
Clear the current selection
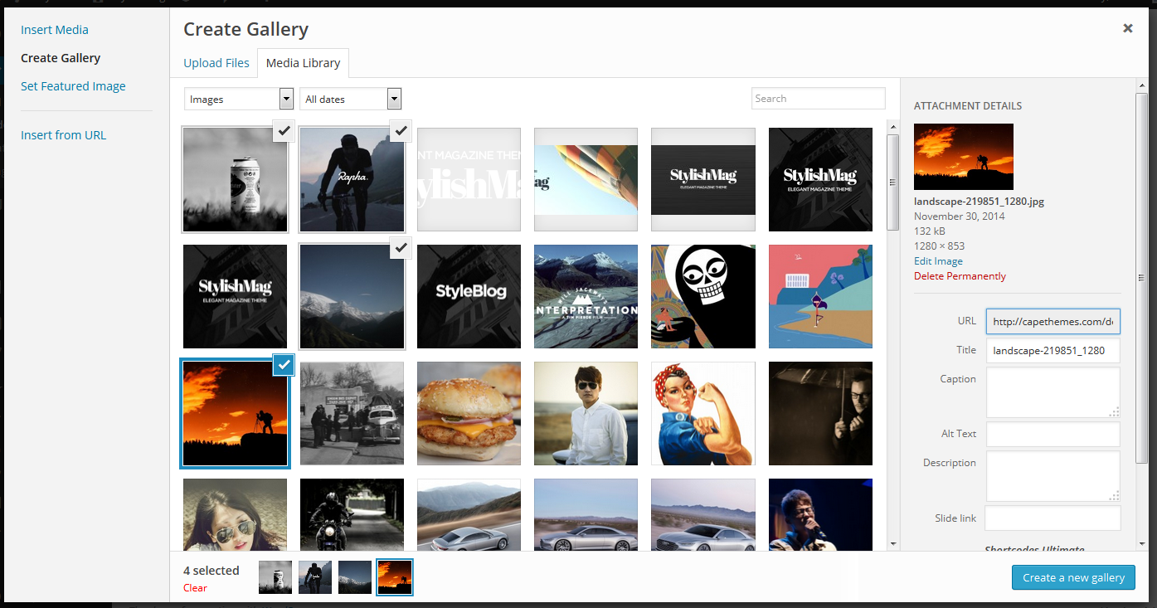click(195, 588)
